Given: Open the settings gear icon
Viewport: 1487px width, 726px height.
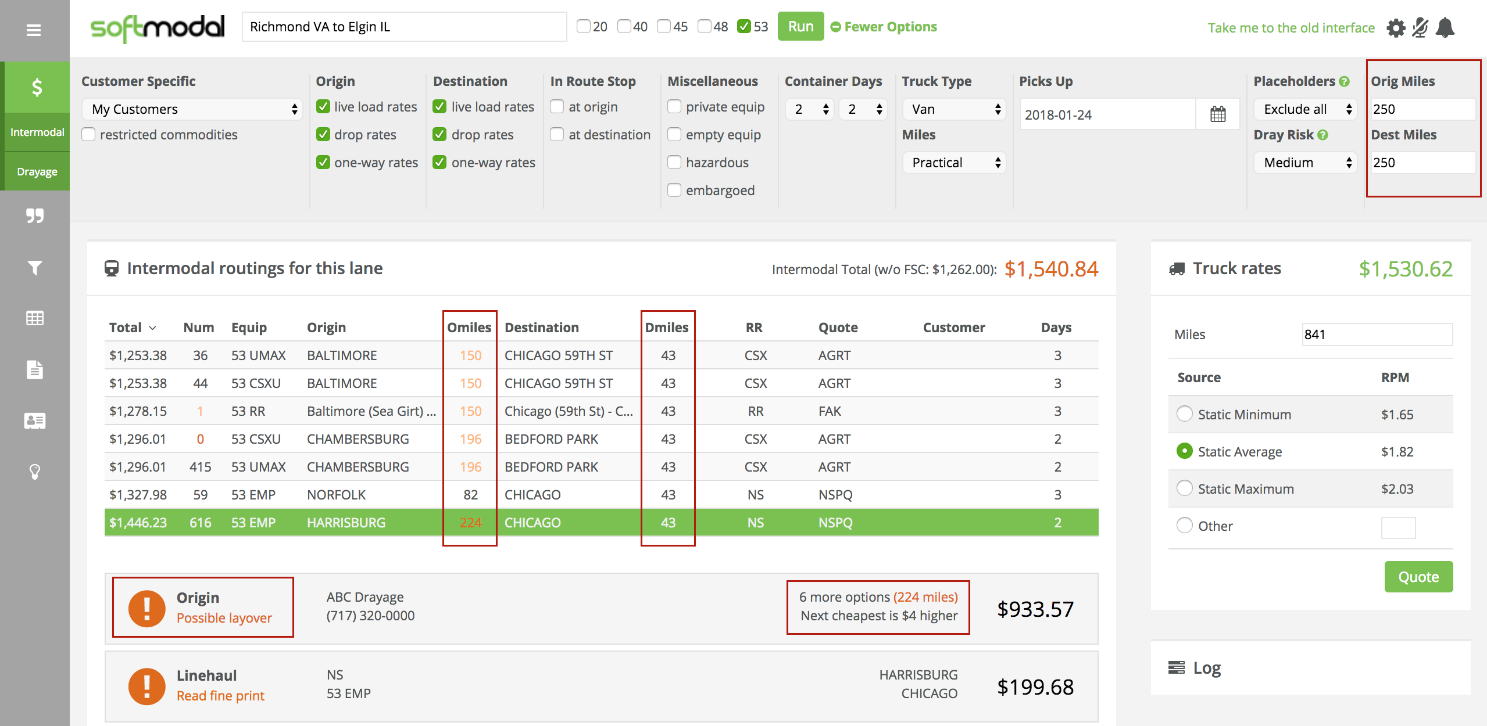Looking at the screenshot, I should (x=1396, y=28).
